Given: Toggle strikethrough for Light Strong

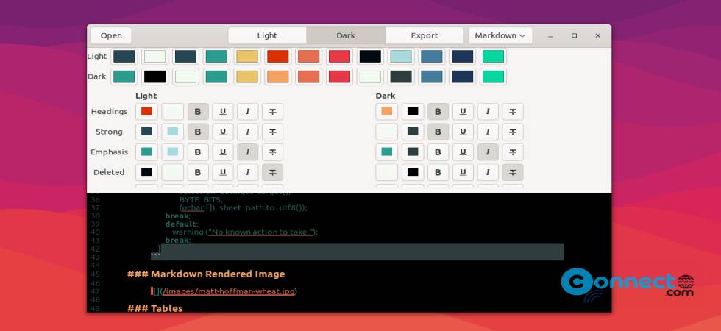Looking at the screenshot, I should (272, 132).
